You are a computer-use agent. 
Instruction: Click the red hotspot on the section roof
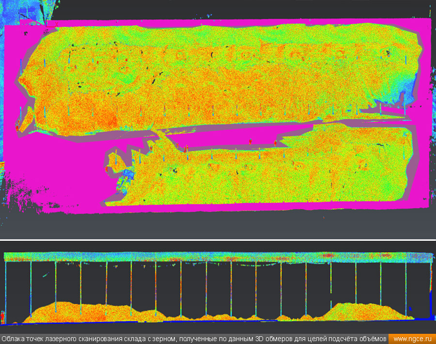(330, 255)
